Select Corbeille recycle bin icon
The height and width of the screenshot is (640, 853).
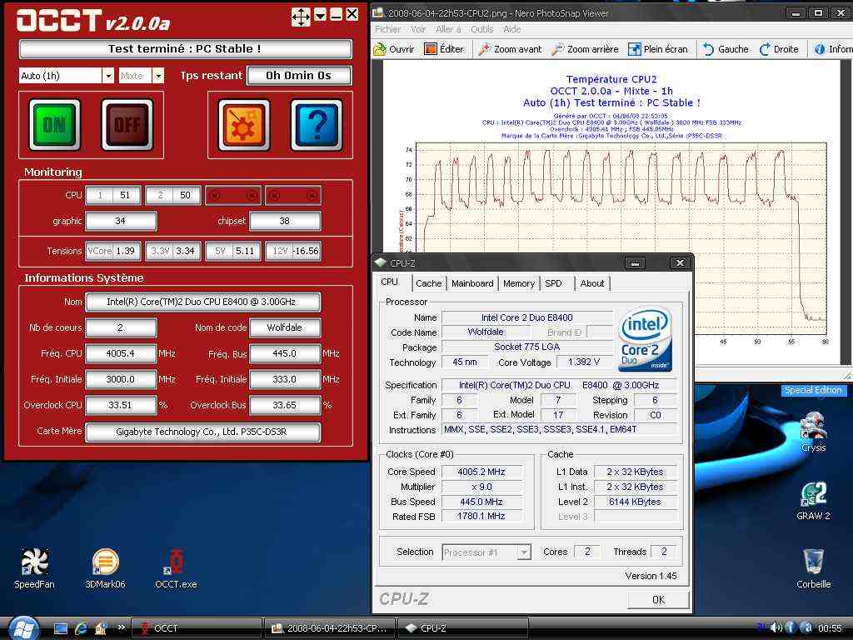813,568
